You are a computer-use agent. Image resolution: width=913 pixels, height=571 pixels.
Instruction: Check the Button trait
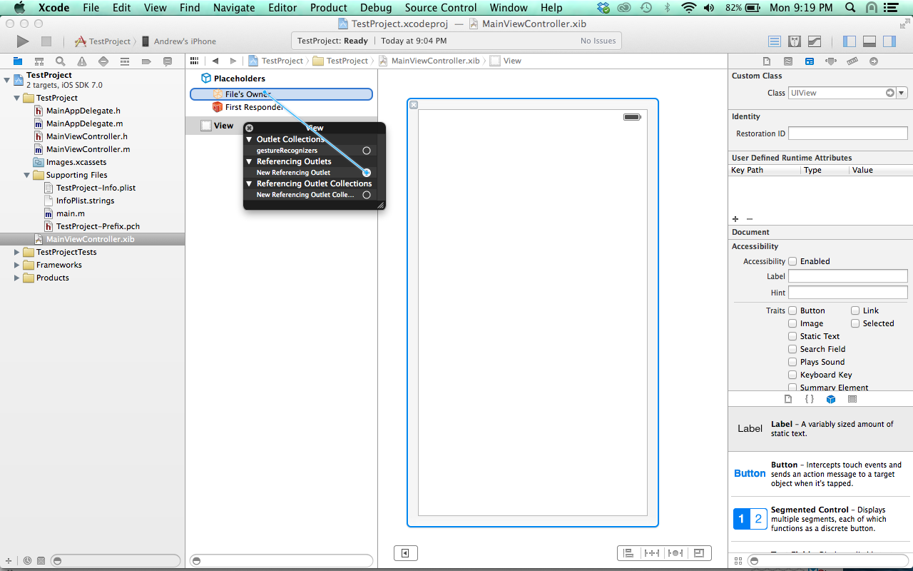[792, 310]
